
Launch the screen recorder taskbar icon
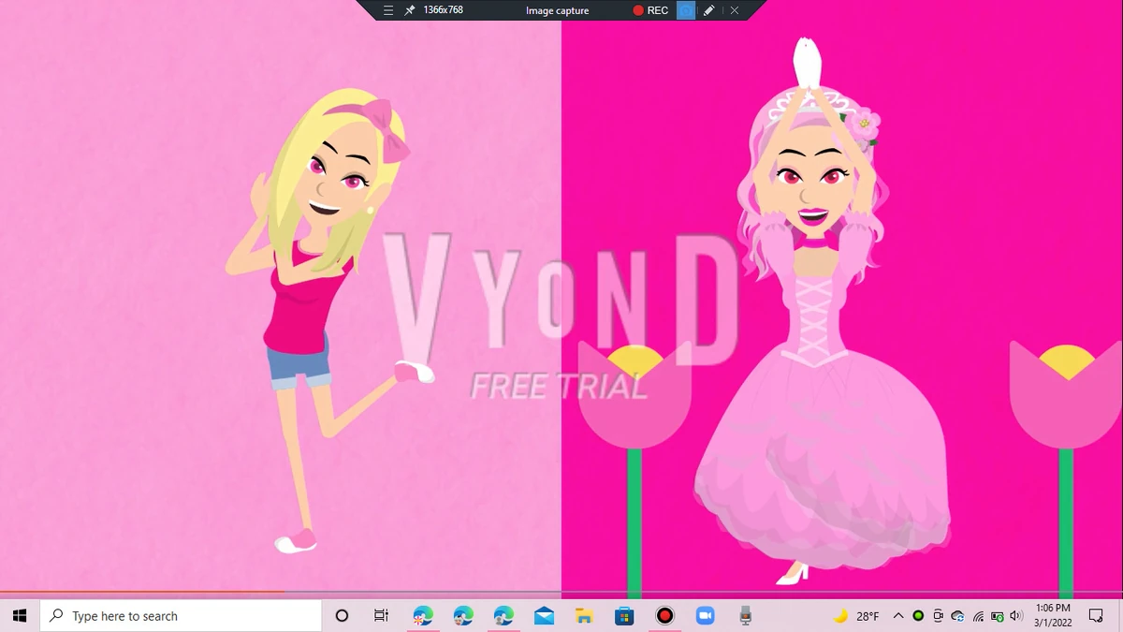pyautogui.click(x=664, y=616)
